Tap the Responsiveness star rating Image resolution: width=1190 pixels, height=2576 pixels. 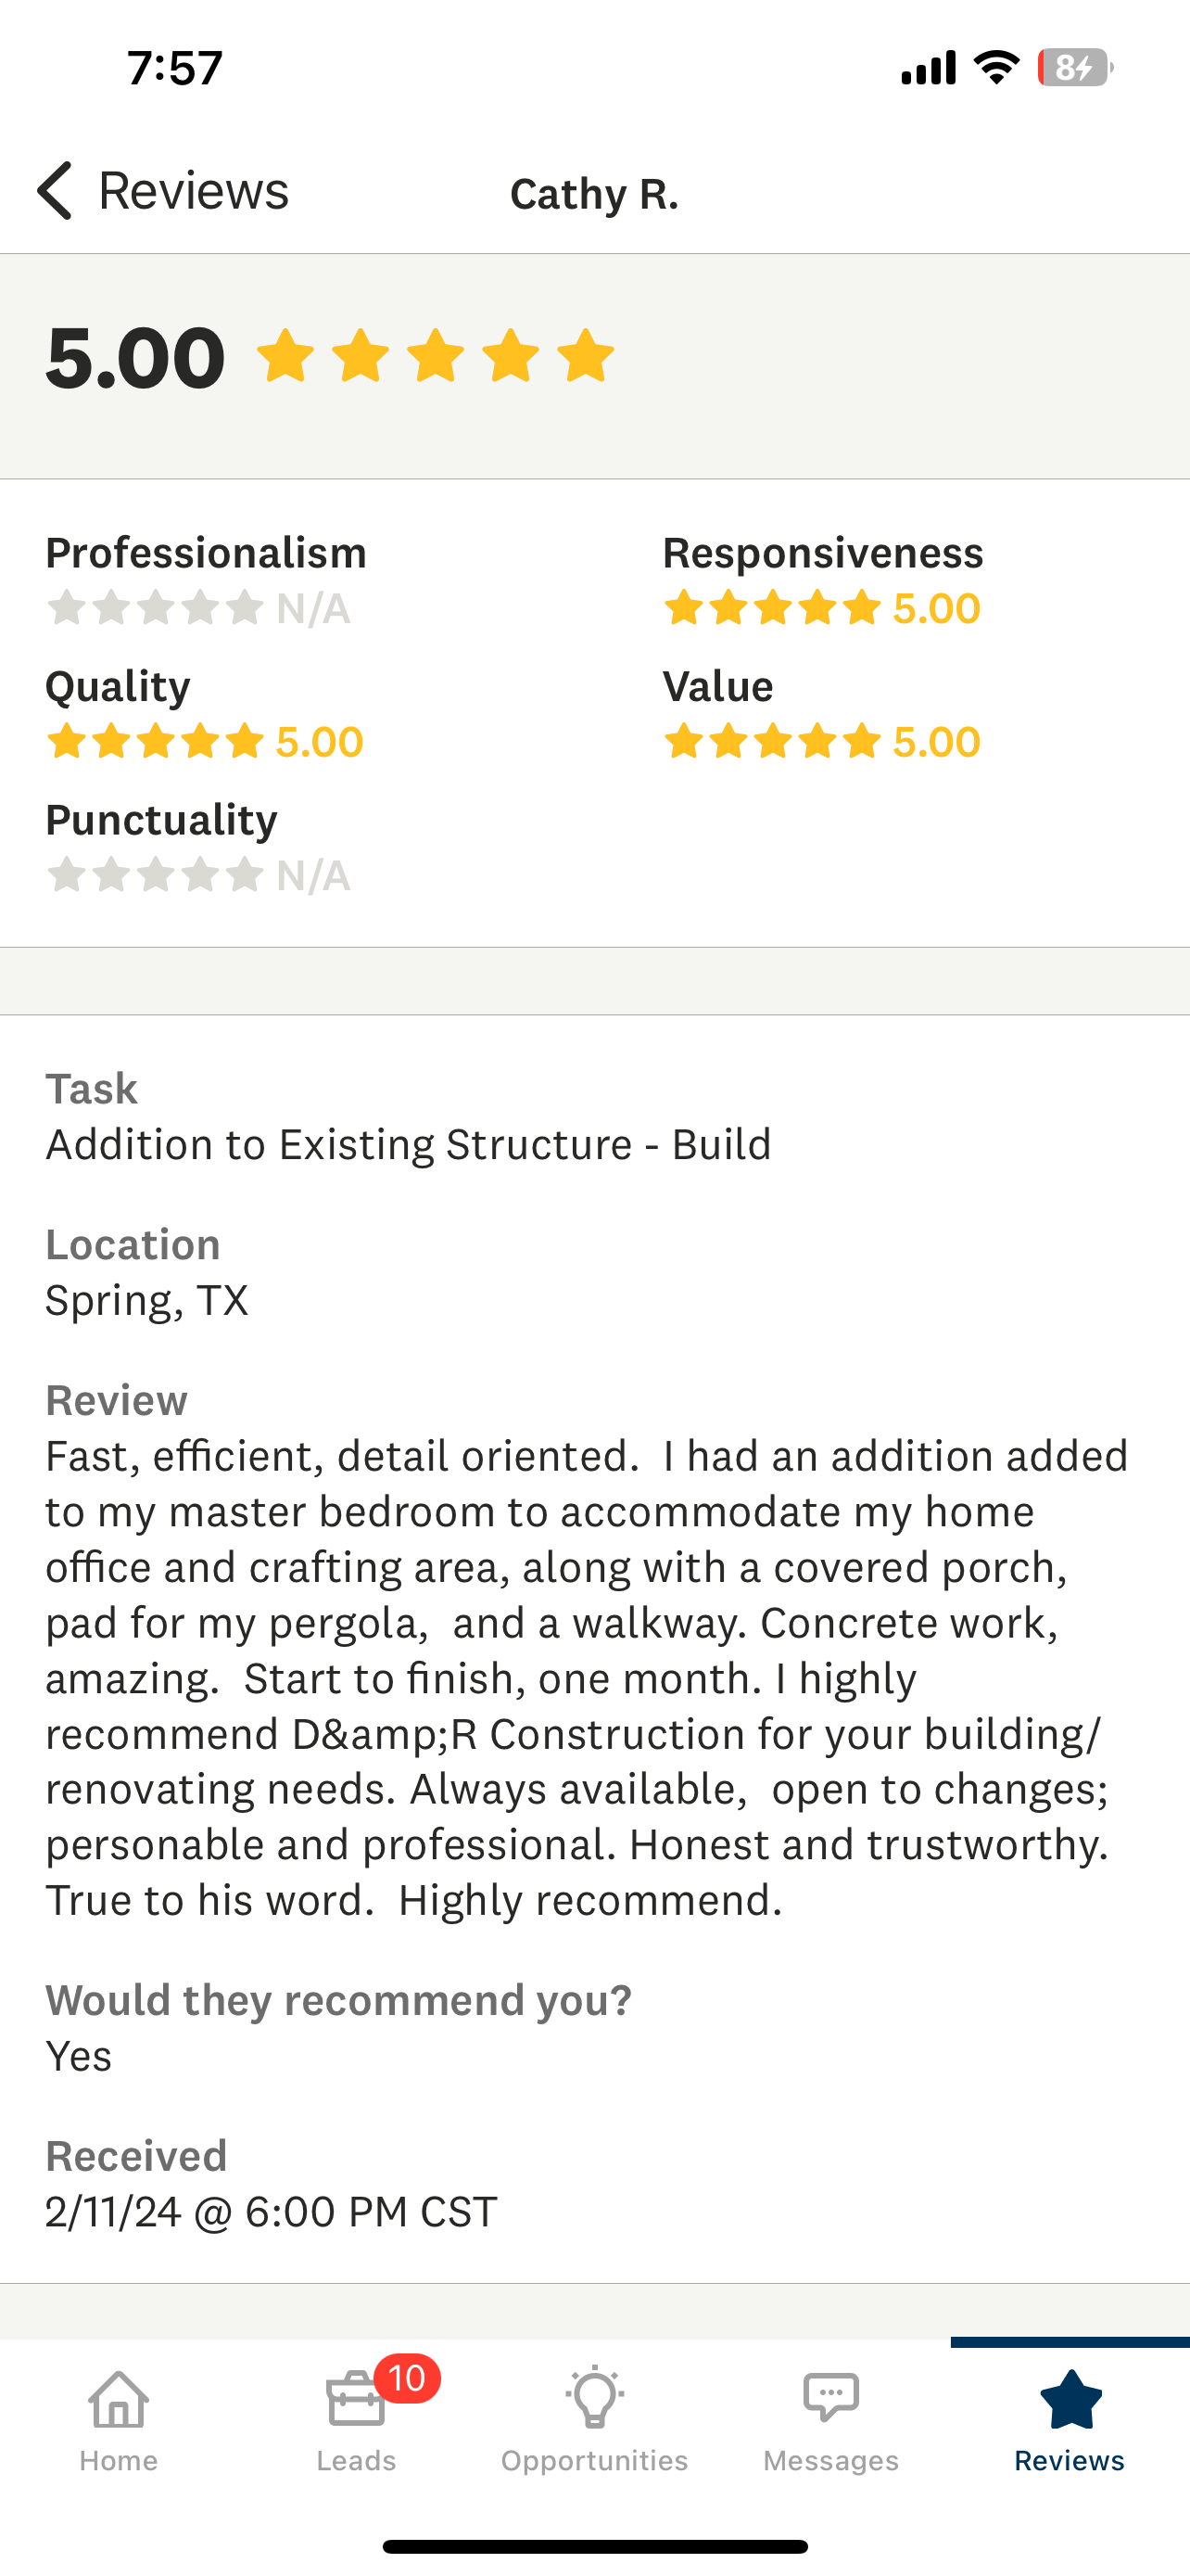(772, 608)
